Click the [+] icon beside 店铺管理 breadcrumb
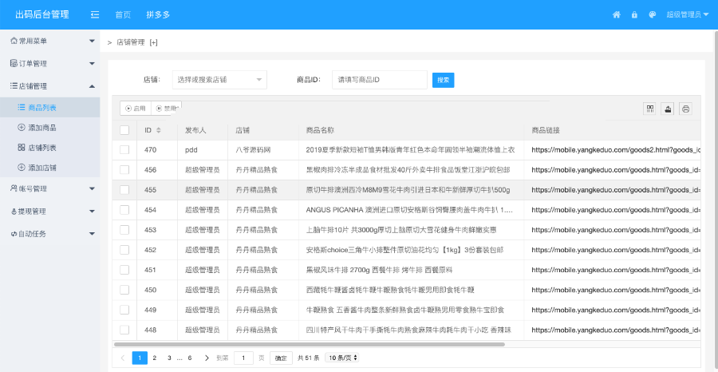Viewport: 718px width, 372px height. coord(153,42)
